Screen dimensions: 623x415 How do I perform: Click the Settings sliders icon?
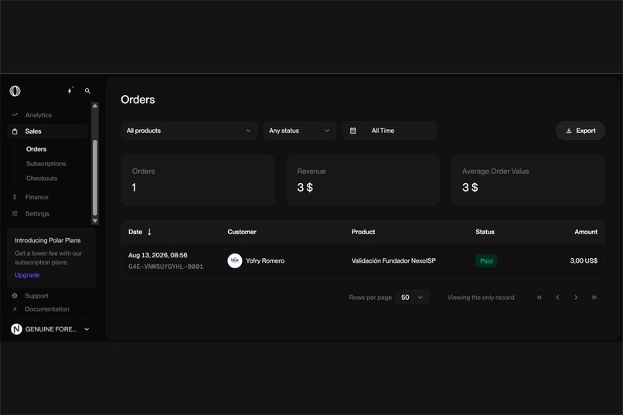pyautogui.click(x=15, y=213)
